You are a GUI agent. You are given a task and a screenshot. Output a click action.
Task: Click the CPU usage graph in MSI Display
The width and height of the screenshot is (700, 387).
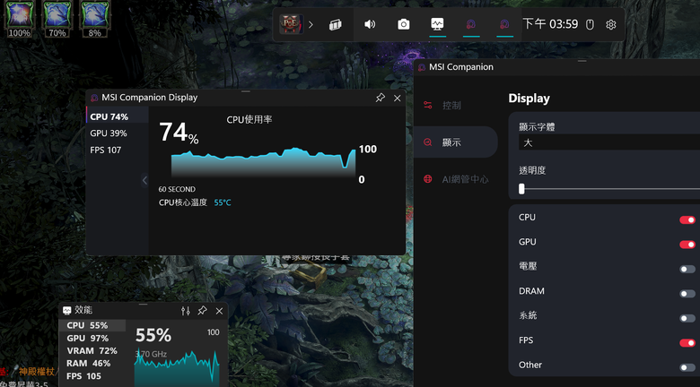(263, 163)
